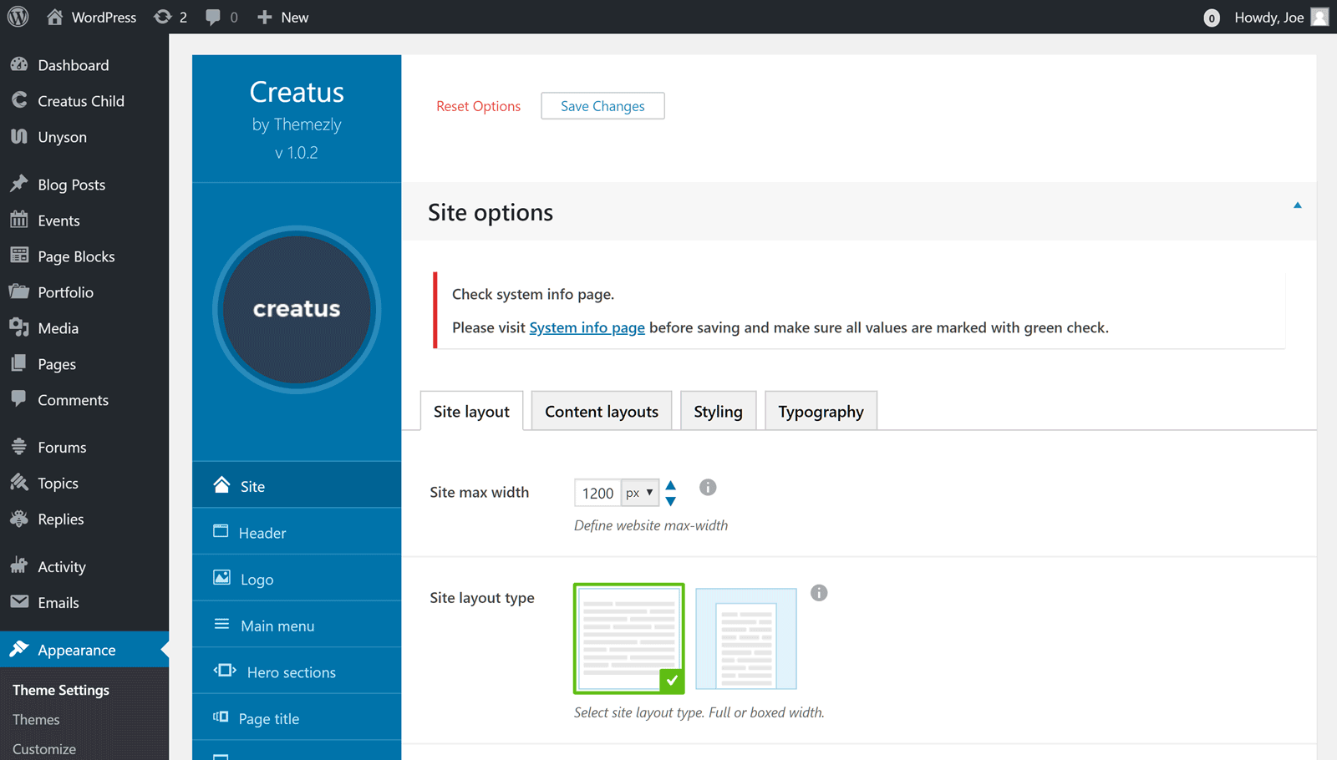The image size is (1337, 760).
Task: Click the 'Define website max-width' hint text
Action: pos(651,525)
